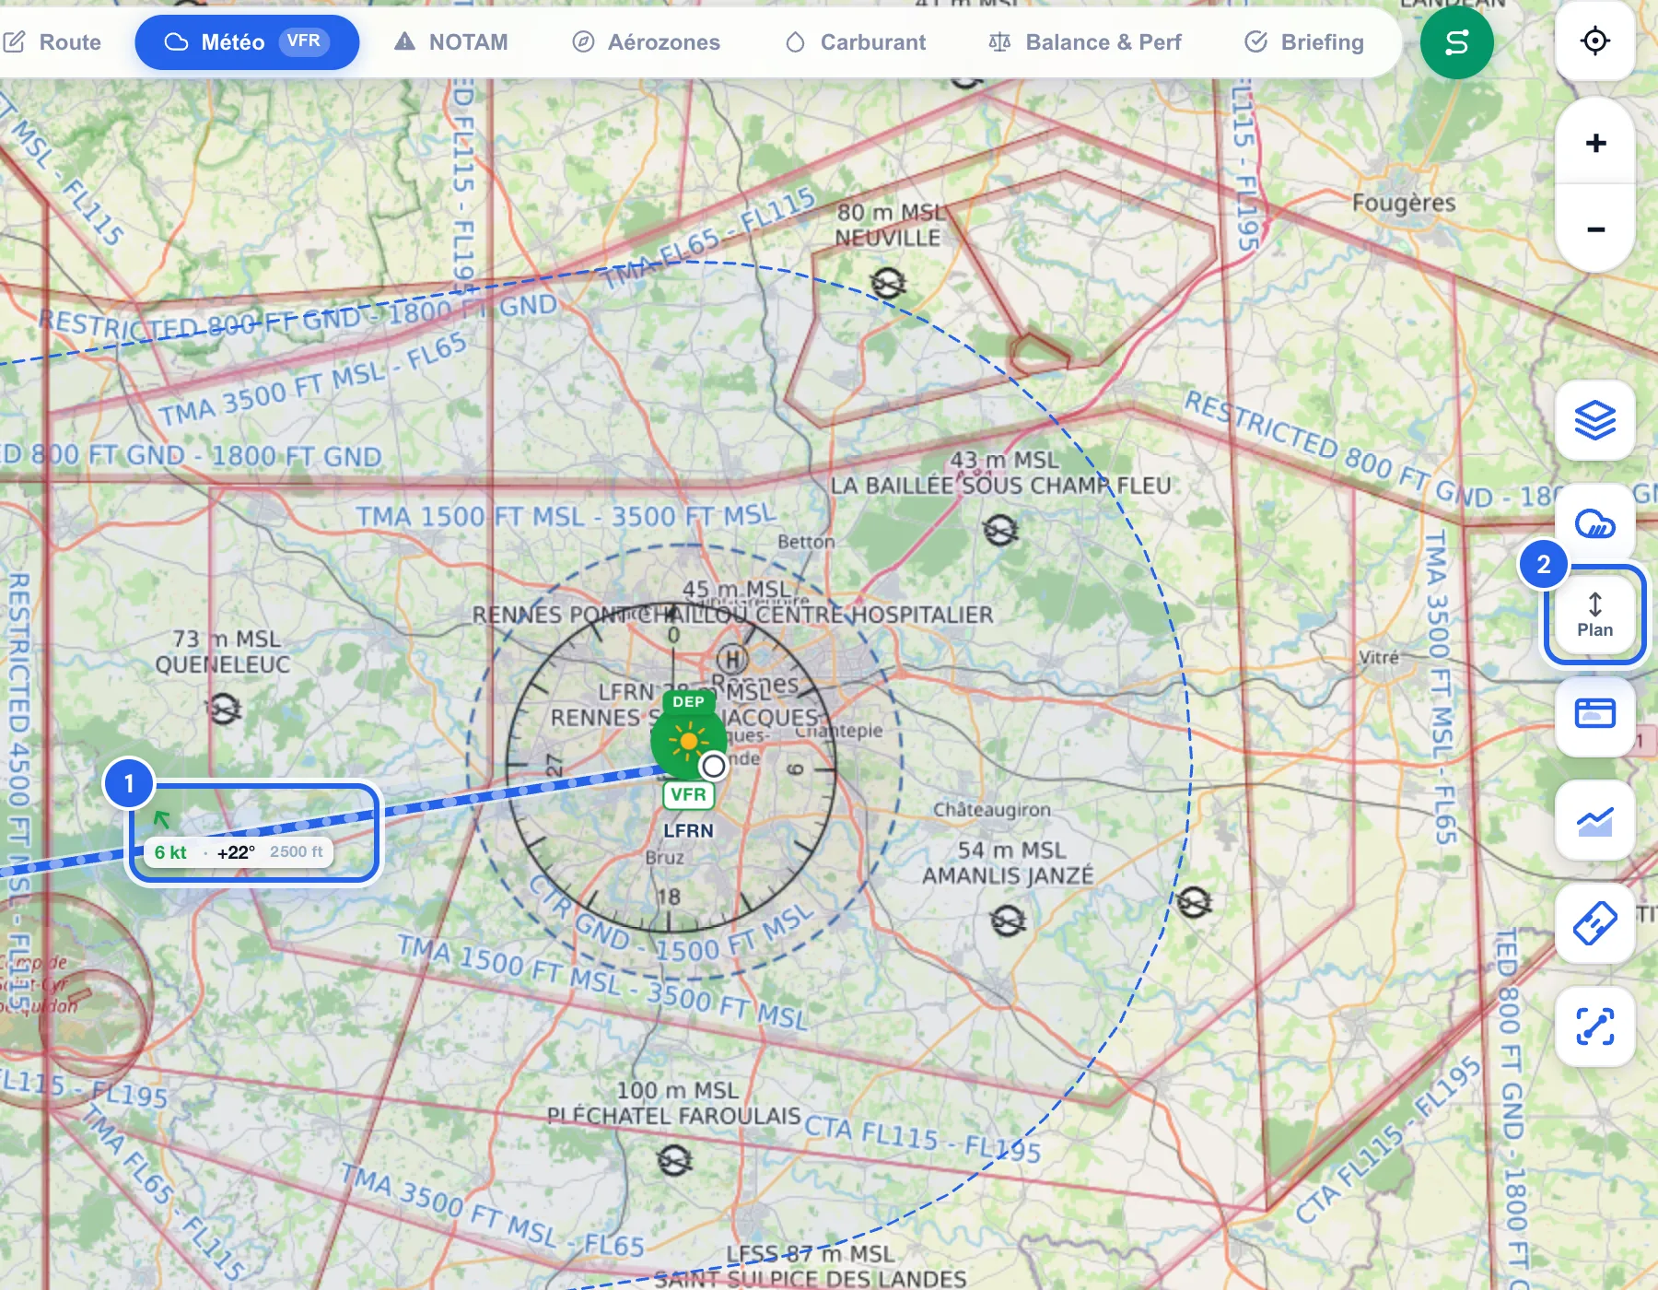Select the Amanlis Janzé airfield marker

click(1008, 920)
